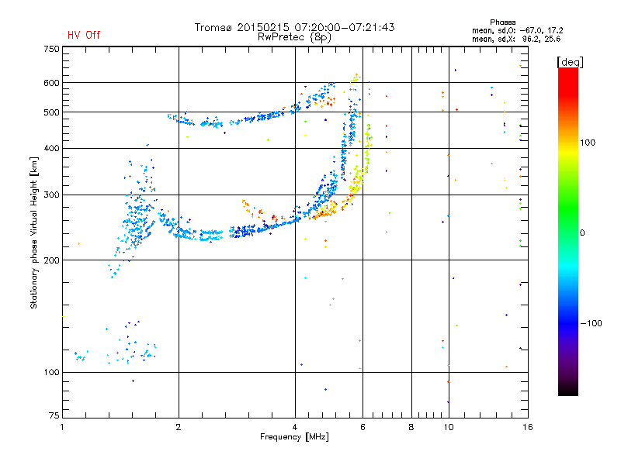The width and height of the screenshot is (621, 465).
Task: Click the y-axis tick label "75"
Action: (x=54, y=415)
